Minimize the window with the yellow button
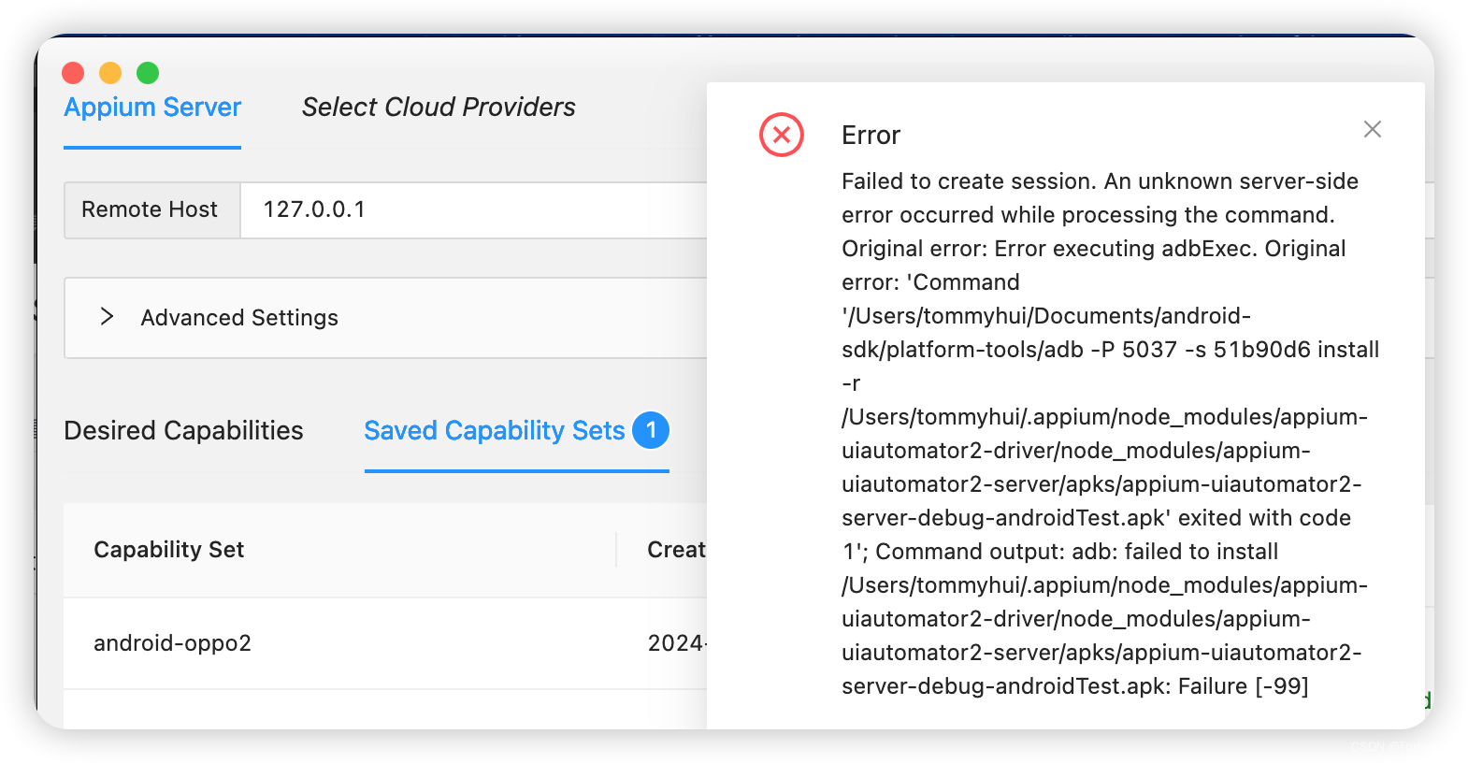 (110, 73)
